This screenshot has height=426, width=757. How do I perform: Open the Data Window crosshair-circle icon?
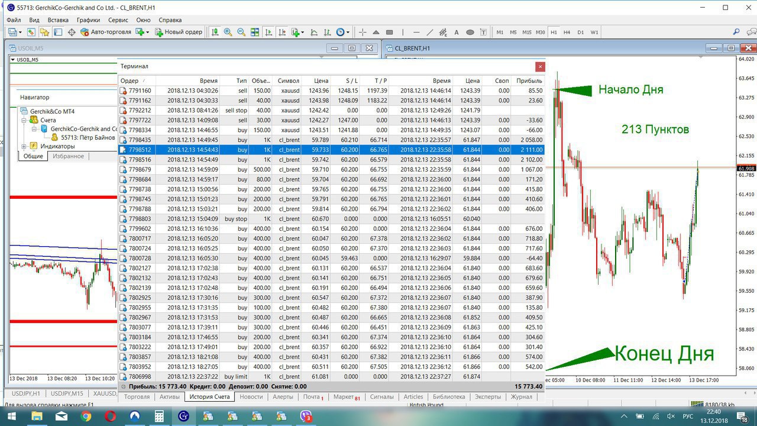point(72,32)
